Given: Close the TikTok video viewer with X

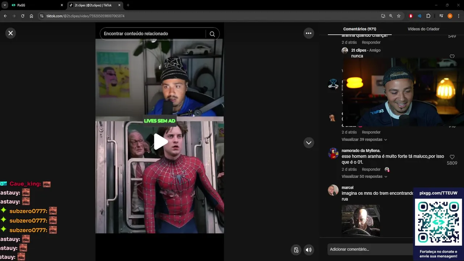Looking at the screenshot, I should tap(11, 33).
